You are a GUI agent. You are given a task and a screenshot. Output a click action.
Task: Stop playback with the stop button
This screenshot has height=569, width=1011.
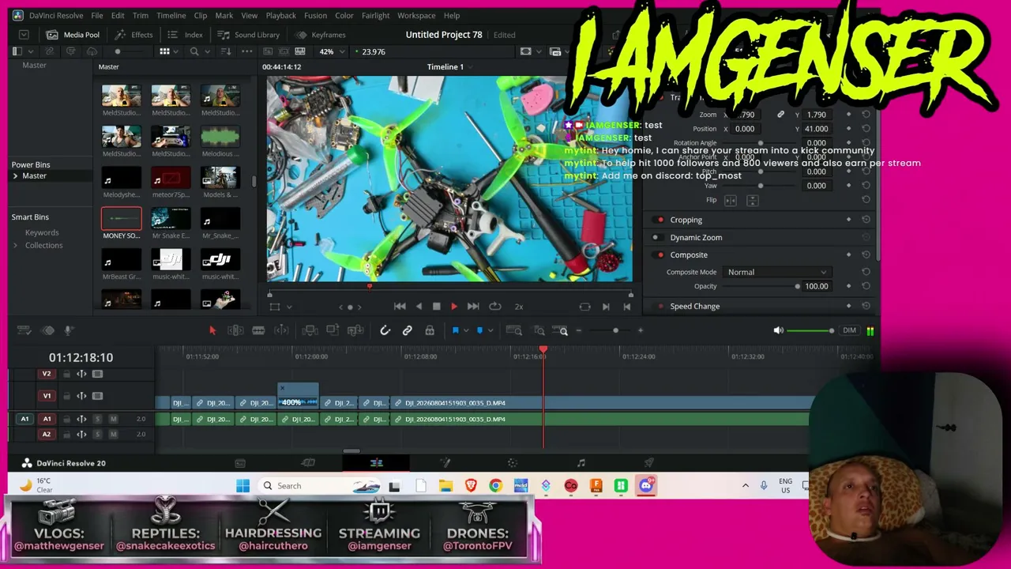coord(436,307)
